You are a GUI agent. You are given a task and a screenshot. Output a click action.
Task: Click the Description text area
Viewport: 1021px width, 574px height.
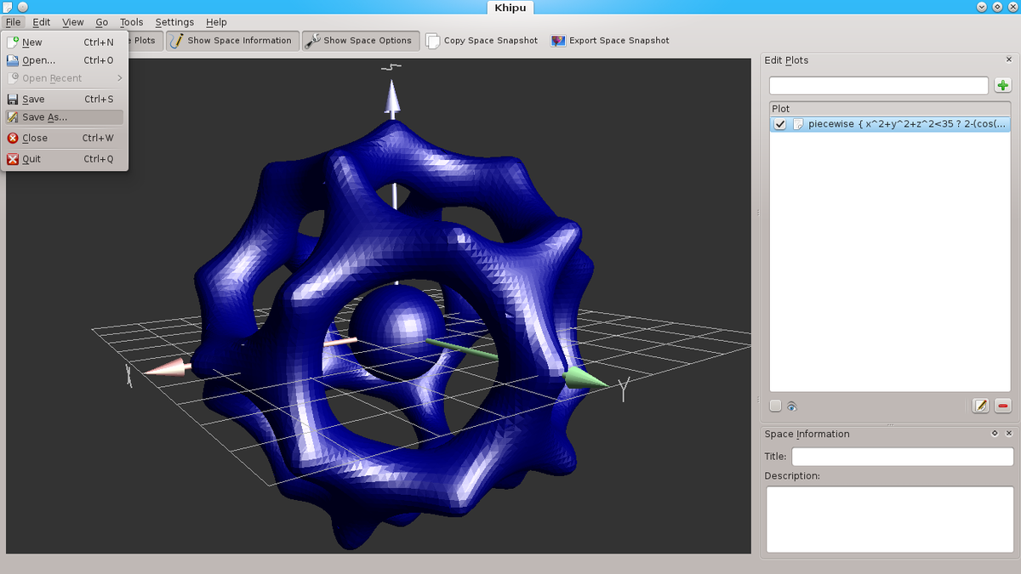[889, 520]
